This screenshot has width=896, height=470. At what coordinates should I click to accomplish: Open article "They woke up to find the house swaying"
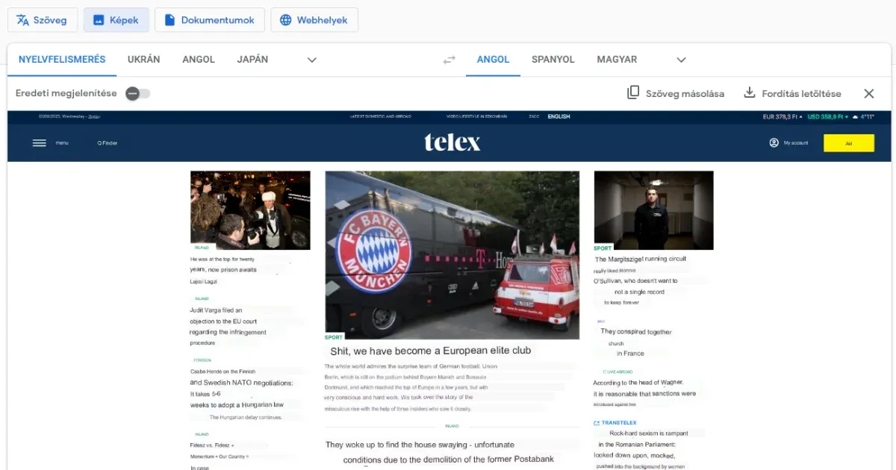420,445
